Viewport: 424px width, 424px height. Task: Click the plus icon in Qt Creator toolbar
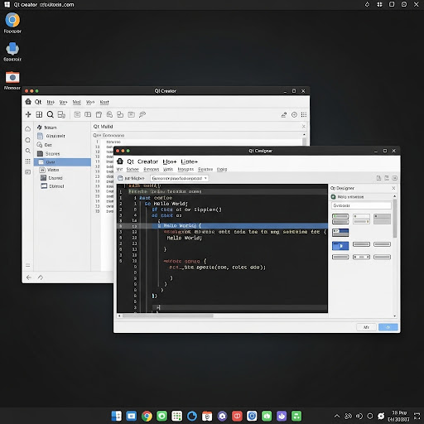(28, 114)
